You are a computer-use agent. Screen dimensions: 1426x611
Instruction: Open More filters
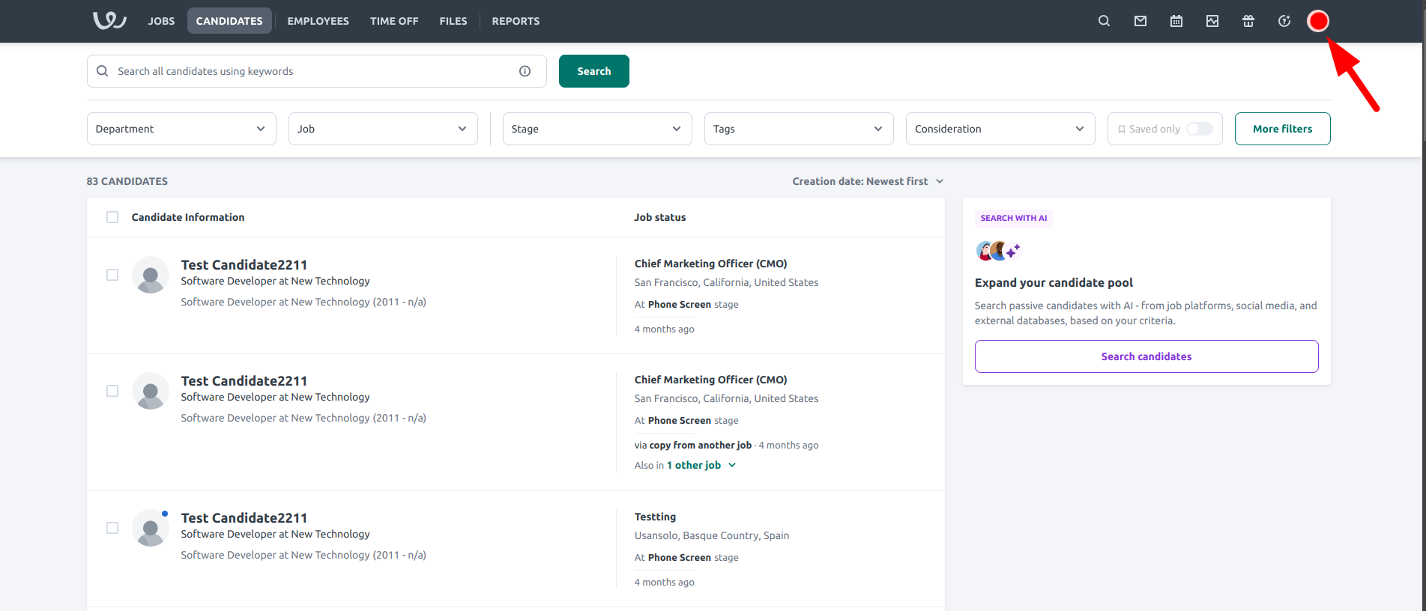click(1282, 129)
